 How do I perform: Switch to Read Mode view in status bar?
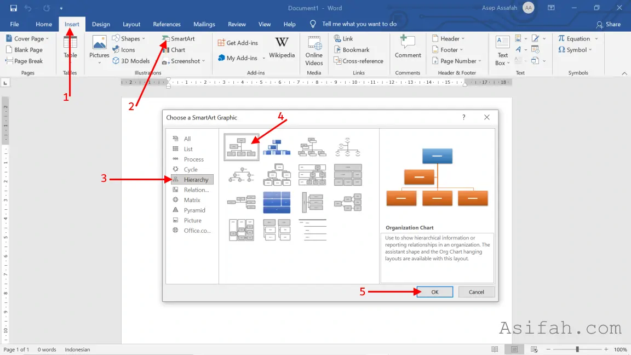coord(495,350)
